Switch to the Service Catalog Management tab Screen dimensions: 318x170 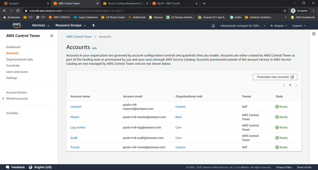coord(125,3)
